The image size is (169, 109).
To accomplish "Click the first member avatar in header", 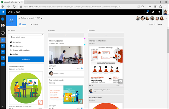I will [x=138, y=18].
